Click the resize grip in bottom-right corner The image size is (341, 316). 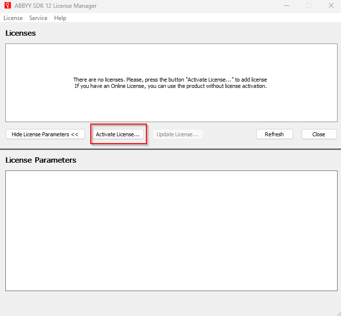(337, 313)
